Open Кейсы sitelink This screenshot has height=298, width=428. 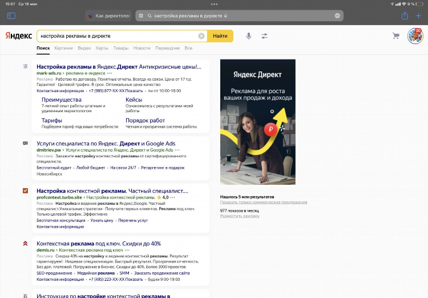click(x=134, y=100)
